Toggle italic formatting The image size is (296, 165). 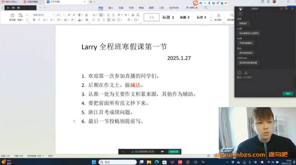(x=39, y=20)
